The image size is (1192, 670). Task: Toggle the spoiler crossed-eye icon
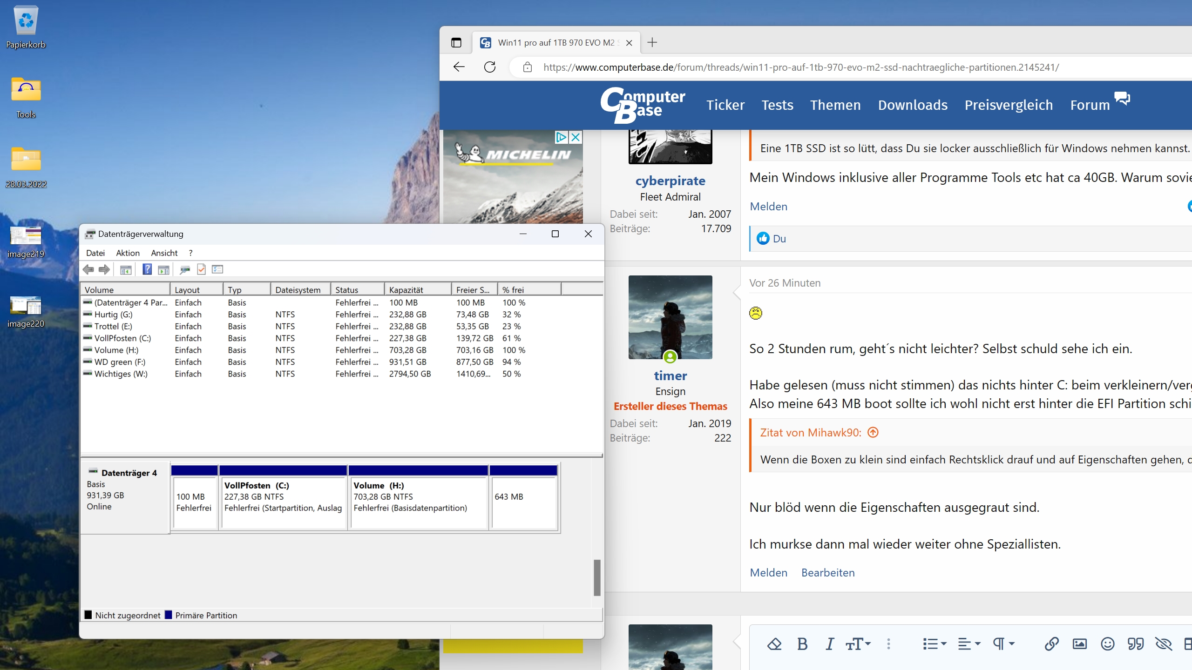[x=1163, y=644]
